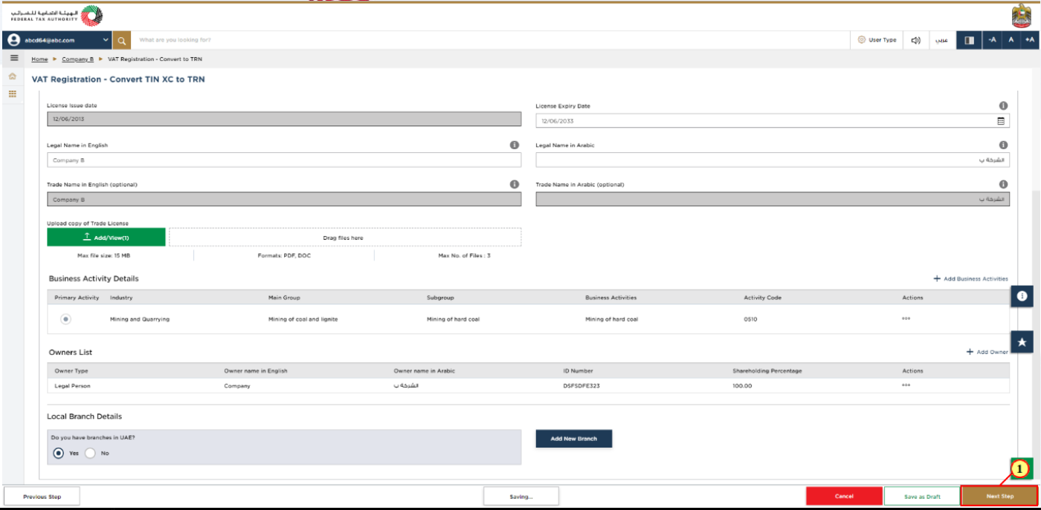Expand the abcd64@abc.com account dropdown
This screenshot has width=1041, height=510.
pos(106,40)
